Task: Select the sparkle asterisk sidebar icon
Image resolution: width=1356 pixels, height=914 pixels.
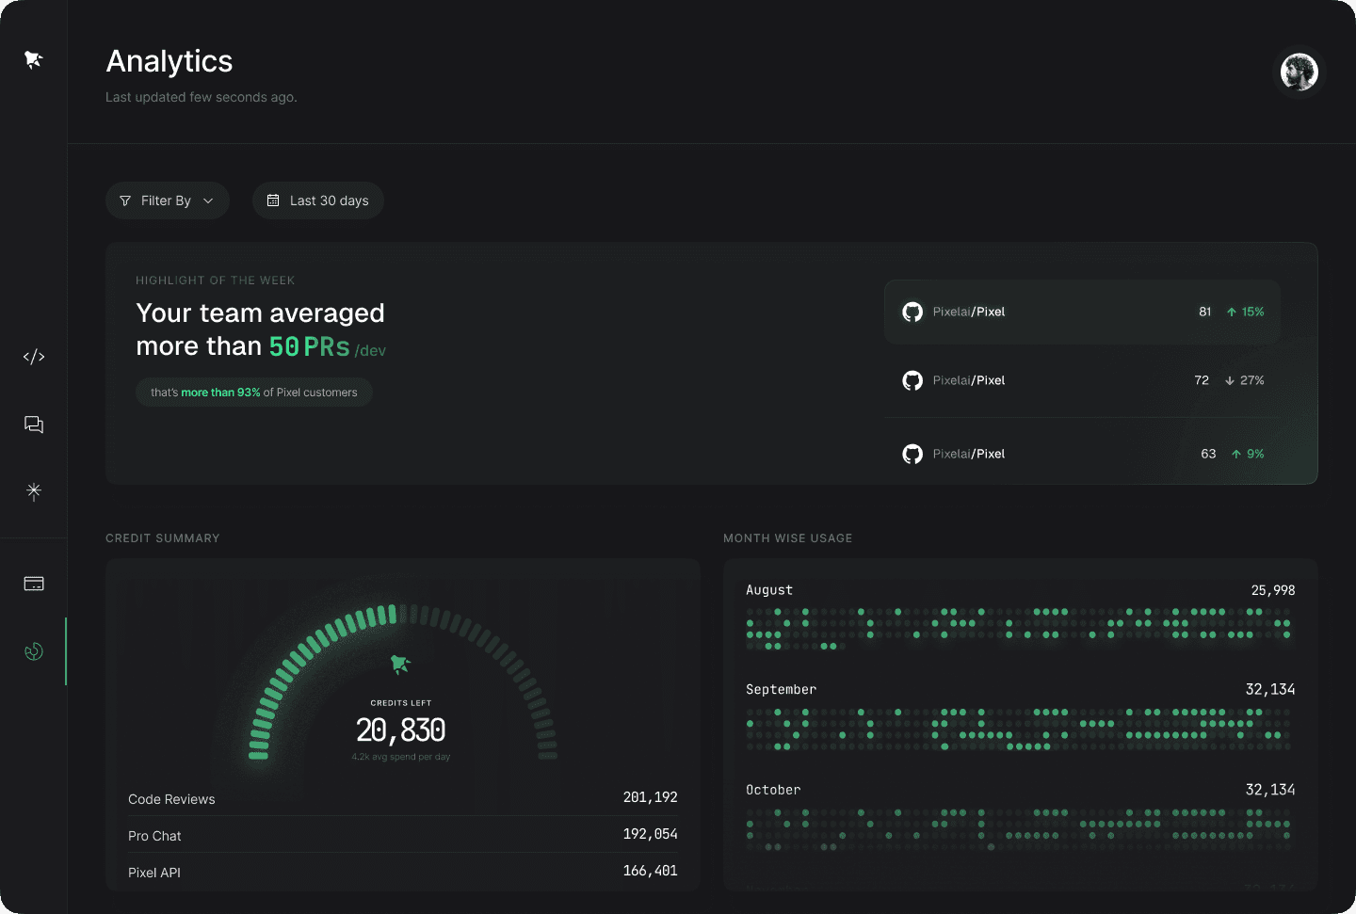Action: (34, 491)
